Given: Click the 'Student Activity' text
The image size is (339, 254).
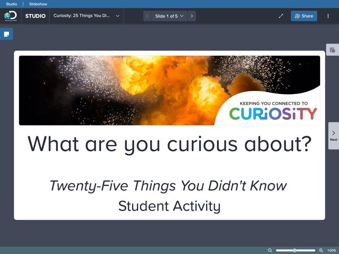Looking at the screenshot, I should [x=169, y=206].
